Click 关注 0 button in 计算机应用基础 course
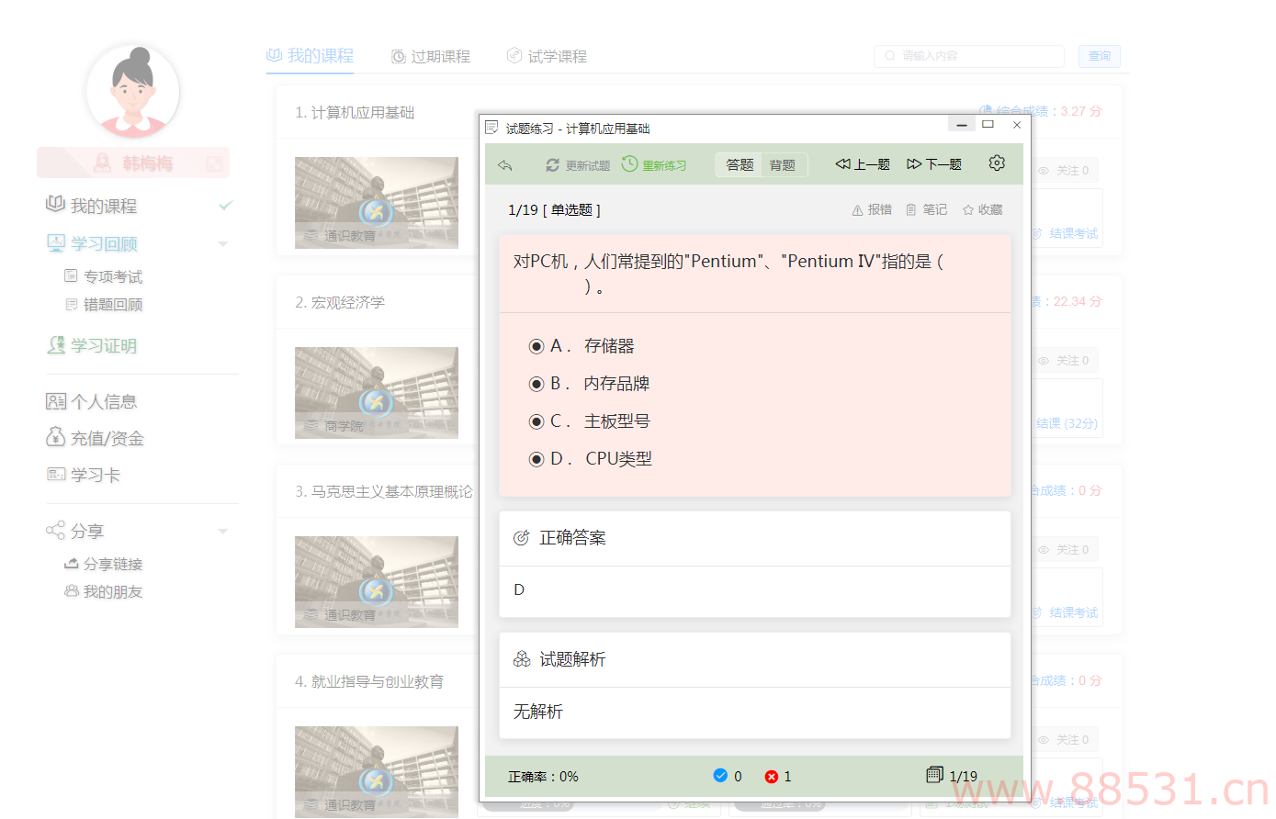 point(1065,171)
